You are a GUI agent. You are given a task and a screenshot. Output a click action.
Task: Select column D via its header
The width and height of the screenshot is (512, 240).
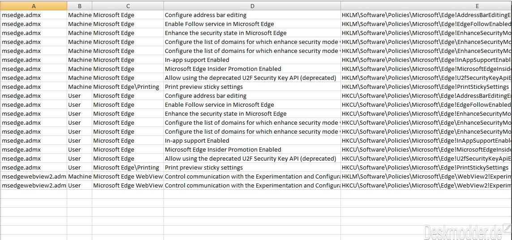pos(252,5)
